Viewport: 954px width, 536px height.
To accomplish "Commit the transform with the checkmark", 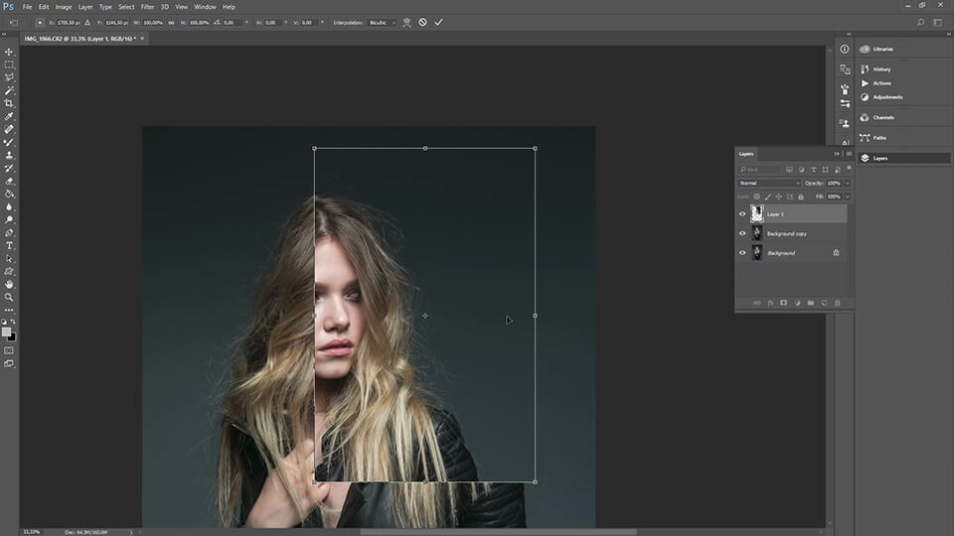I will tap(438, 23).
